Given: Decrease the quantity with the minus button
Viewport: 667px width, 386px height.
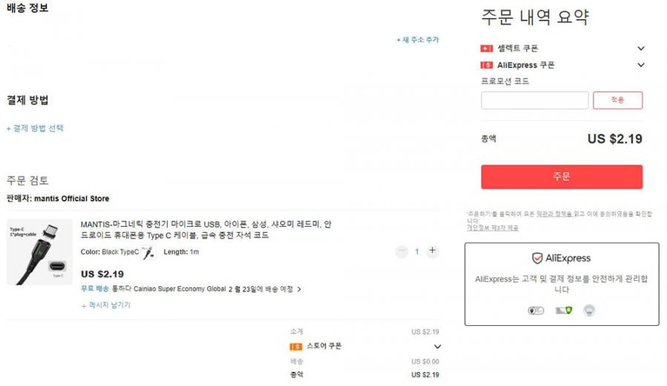Looking at the screenshot, I should tap(402, 252).
